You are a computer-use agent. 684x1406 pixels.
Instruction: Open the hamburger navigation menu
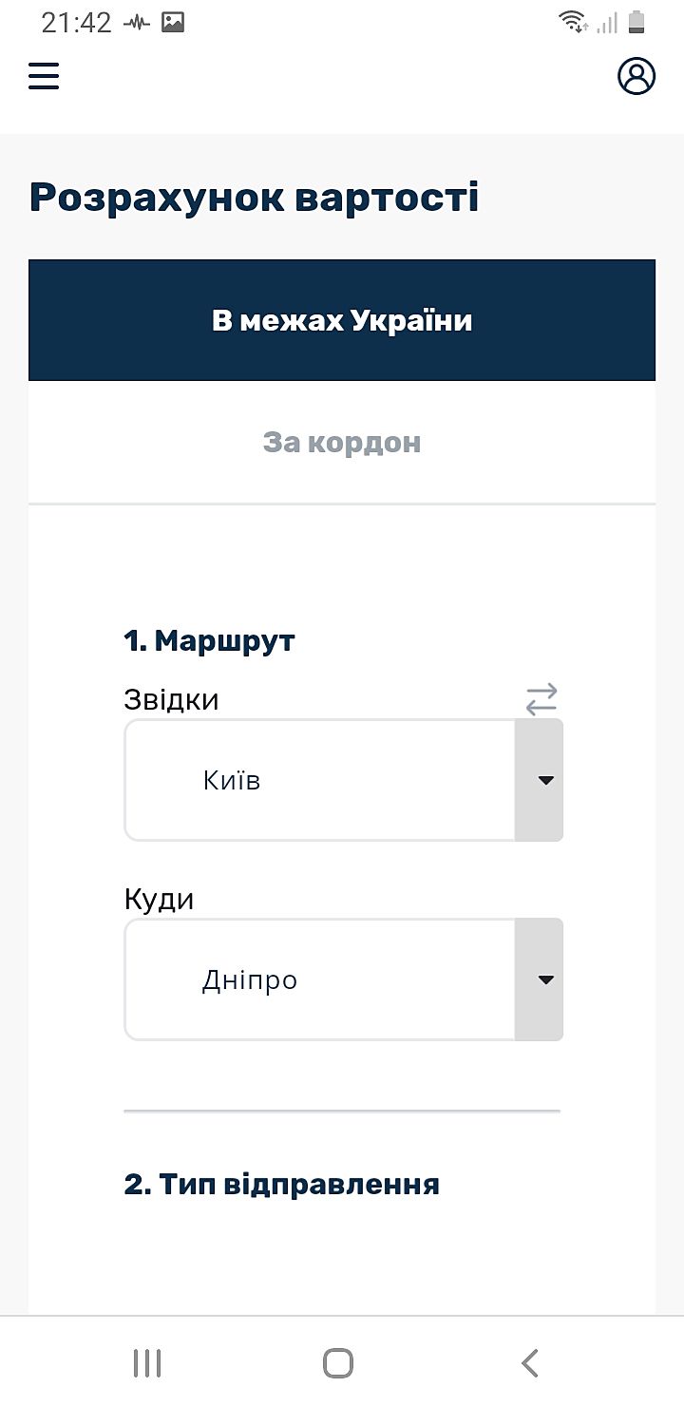click(44, 76)
